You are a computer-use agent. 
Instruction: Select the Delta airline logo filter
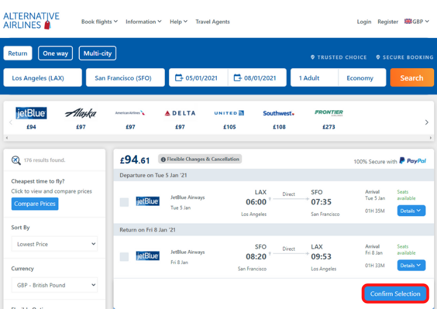(180, 113)
